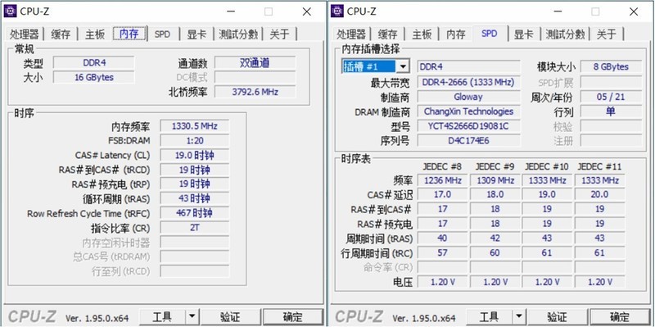Click the DDR4-2666 (1333 MHz) max bandwidth value
This screenshot has height=327, width=655.
(x=468, y=82)
